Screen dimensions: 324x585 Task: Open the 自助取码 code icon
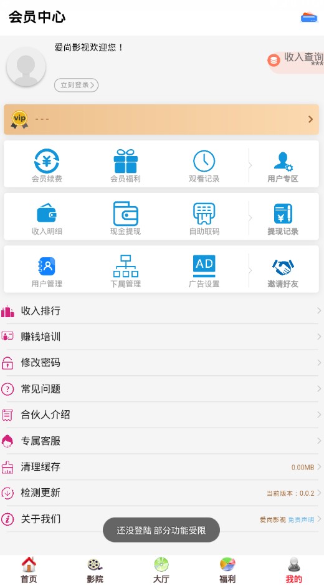click(x=204, y=214)
